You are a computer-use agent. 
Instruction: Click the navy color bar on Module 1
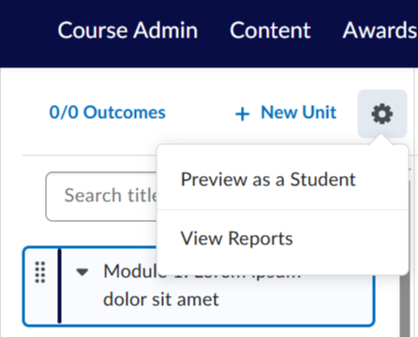pyautogui.click(x=59, y=286)
